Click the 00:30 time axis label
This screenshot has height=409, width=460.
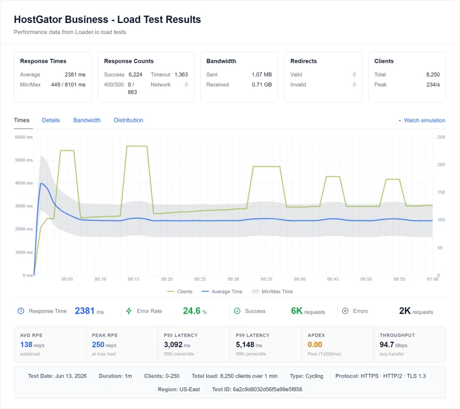[x=233, y=279]
